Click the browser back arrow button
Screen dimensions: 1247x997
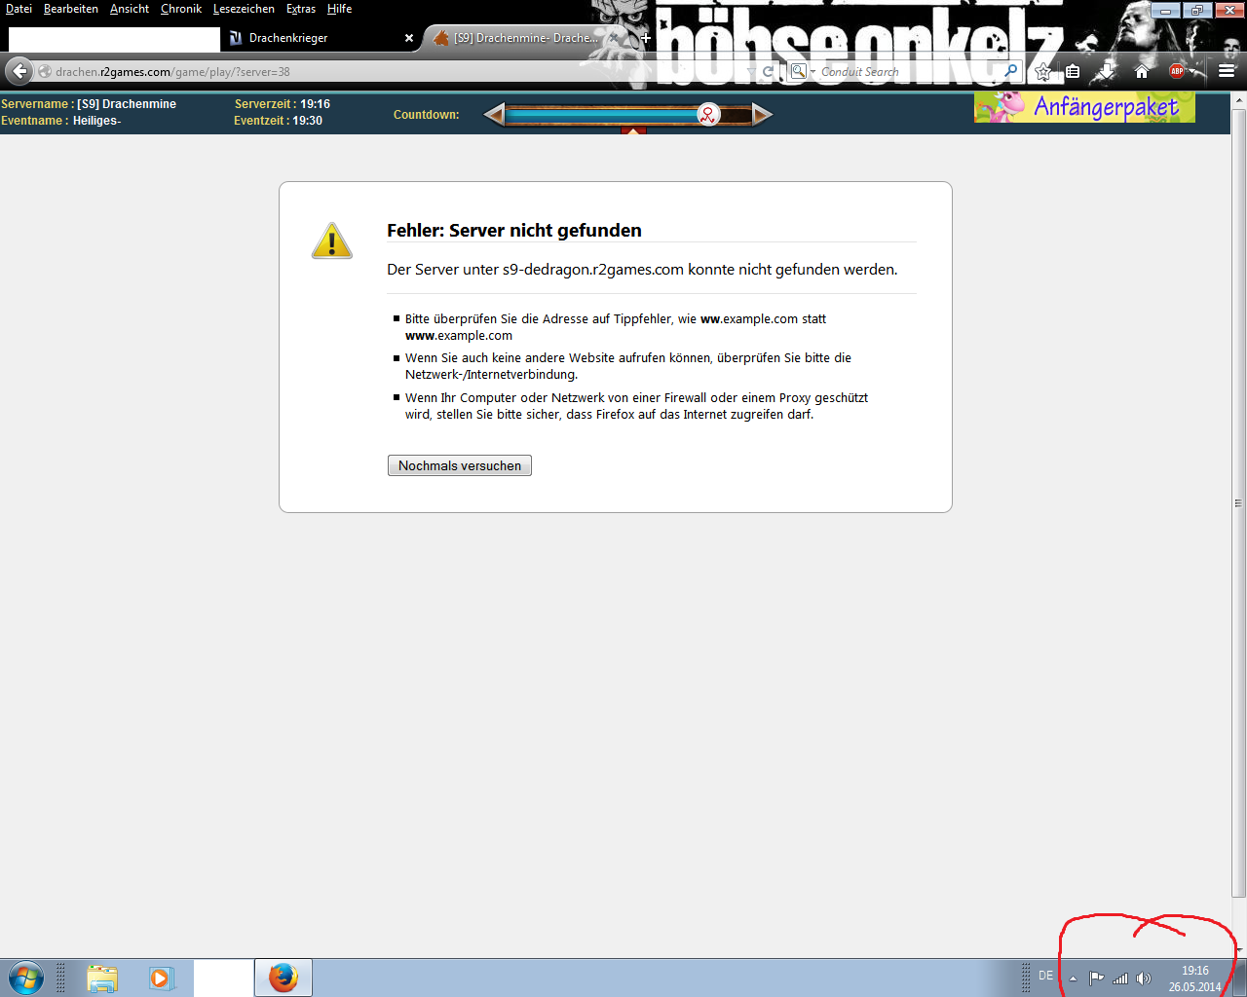tap(19, 71)
